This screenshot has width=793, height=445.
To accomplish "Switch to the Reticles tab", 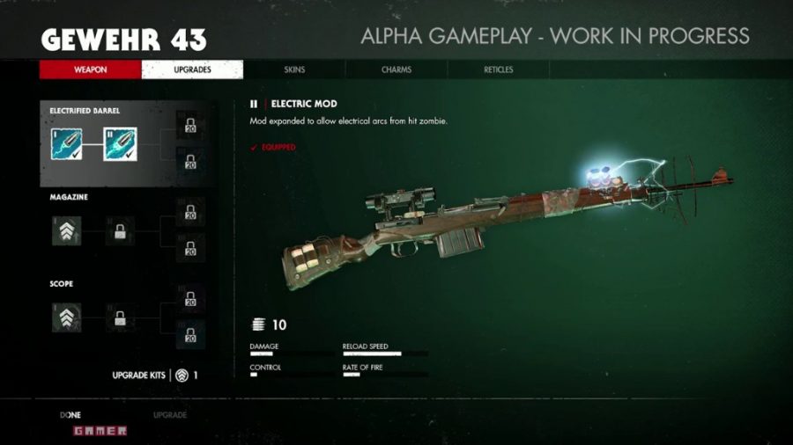I will click(498, 69).
